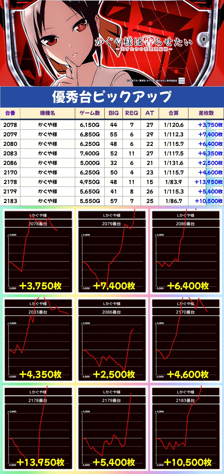Select machine number 2178 in the table

pos(10,182)
